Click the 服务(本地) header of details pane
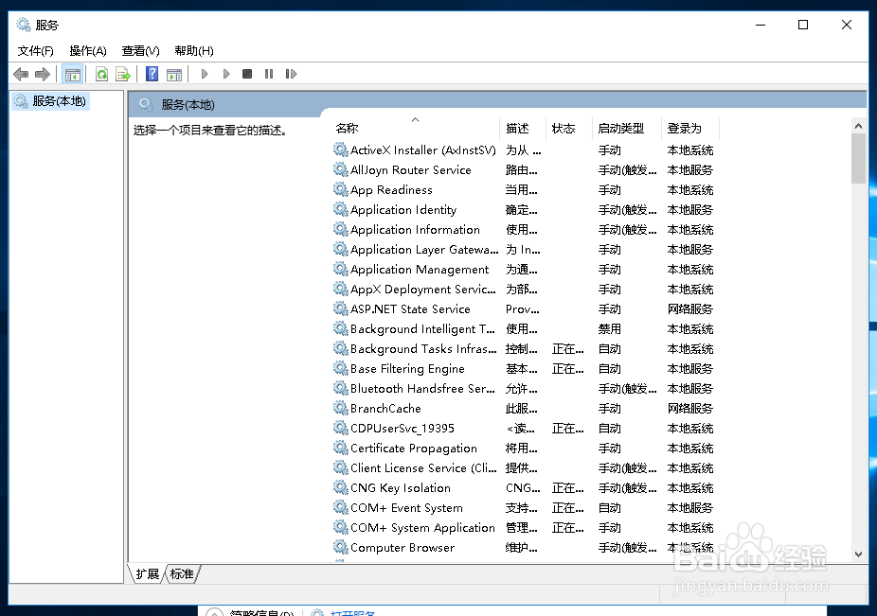Image resolution: width=877 pixels, height=616 pixels. pyautogui.click(x=188, y=104)
